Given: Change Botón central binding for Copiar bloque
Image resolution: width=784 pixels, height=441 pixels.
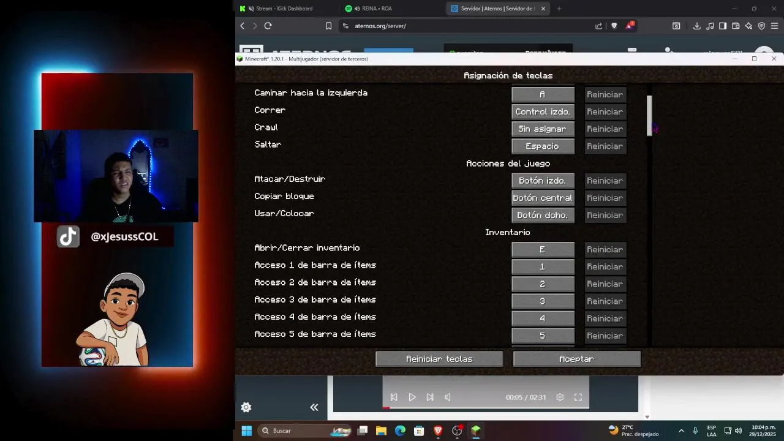Looking at the screenshot, I should [x=543, y=198].
